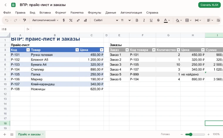Click the zoom slider handle
Viewport: 223px width, 138px height.
[x=190, y=134]
